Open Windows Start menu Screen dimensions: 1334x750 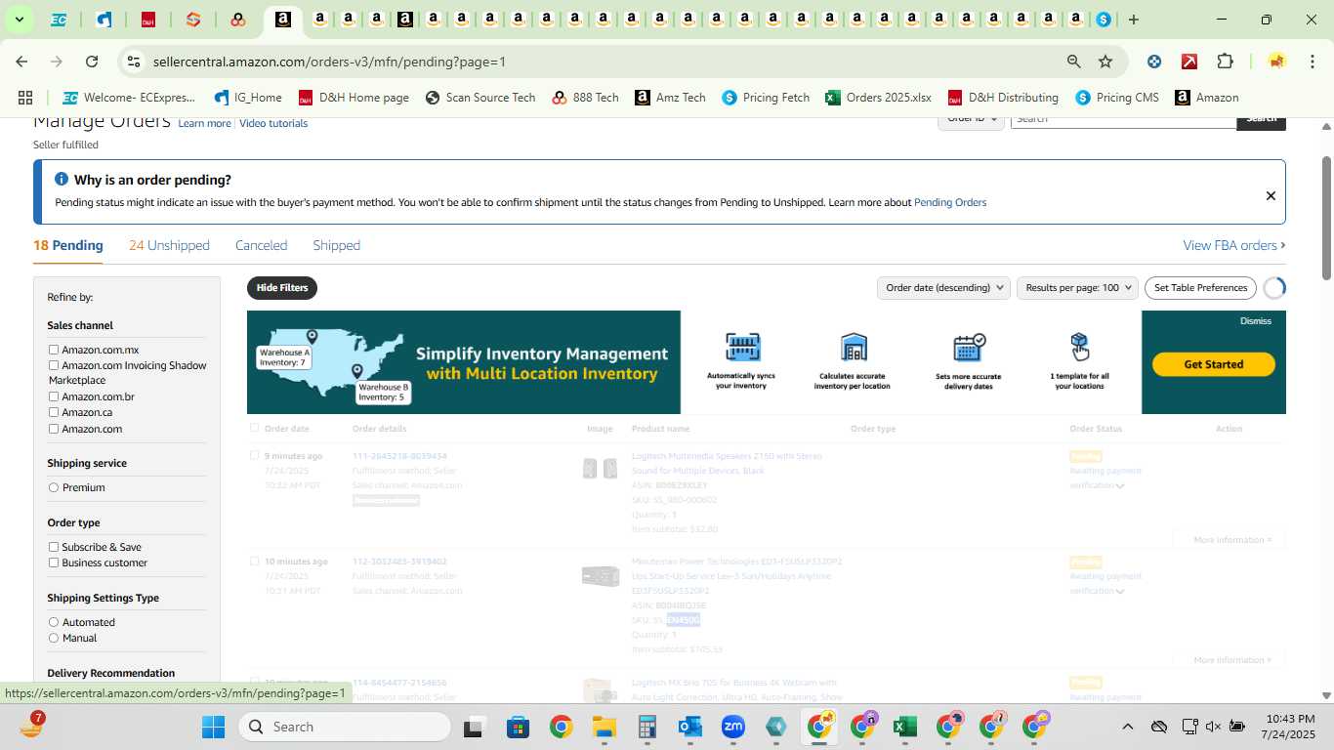pyautogui.click(x=214, y=727)
